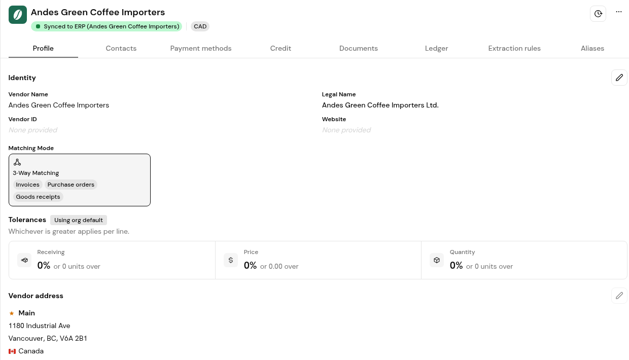629x360 pixels.
Task: Click the Canada country text
Action: [31, 351]
